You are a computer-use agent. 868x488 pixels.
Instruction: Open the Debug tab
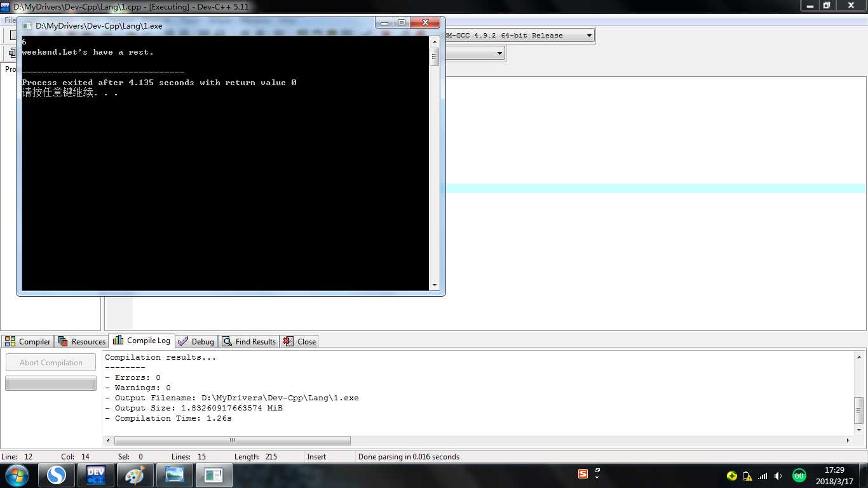click(196, 342)
